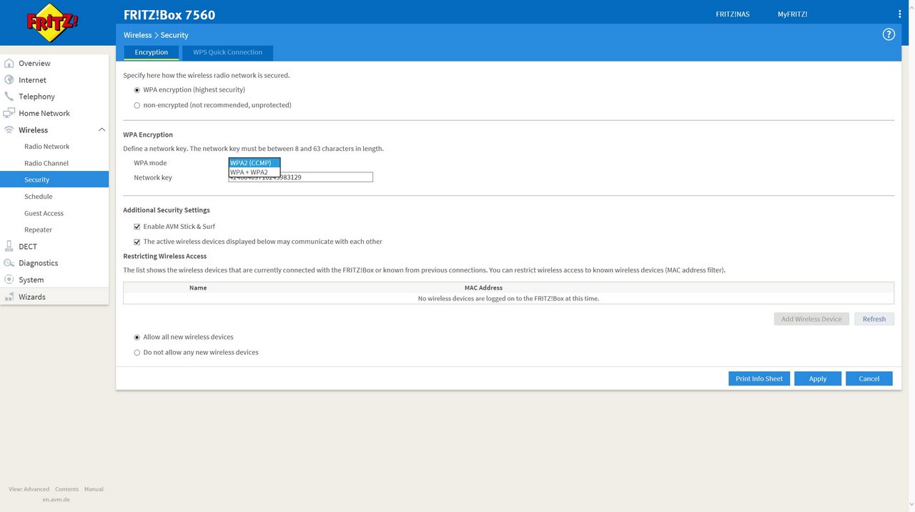Click the Telephony handset icon
This screenshot has height=512, width=915.
coord(9,97)
